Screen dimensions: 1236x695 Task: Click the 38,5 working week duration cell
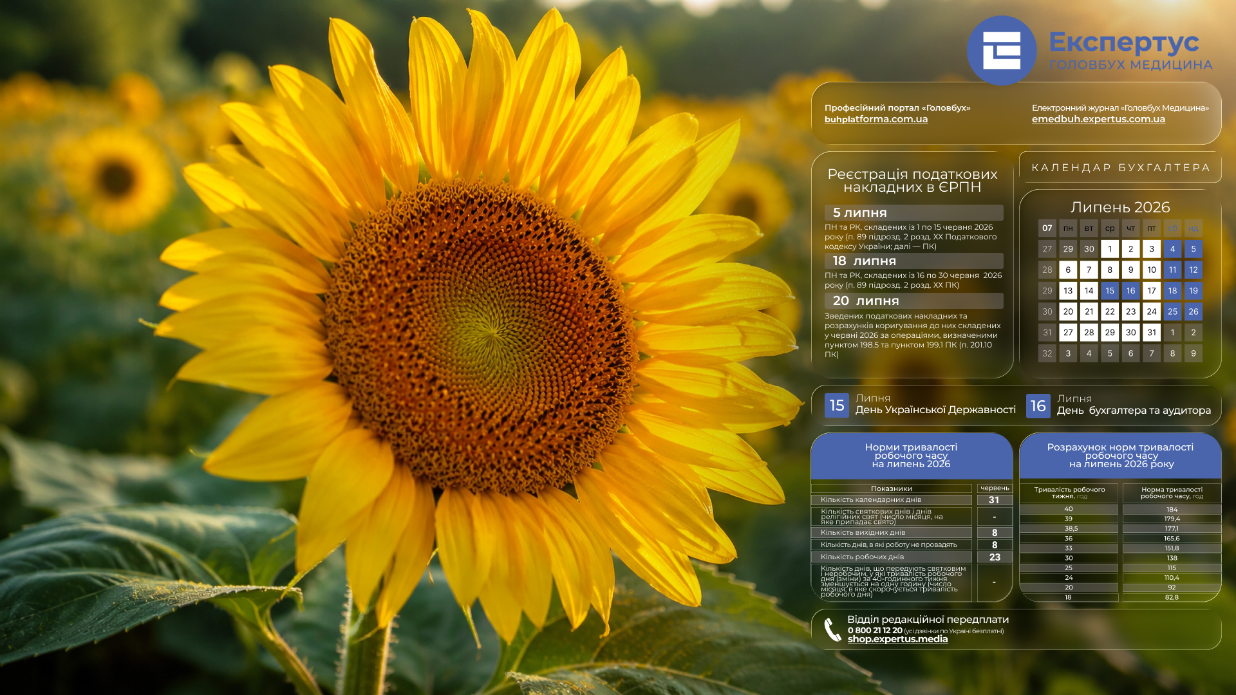[x=1069, y=529]
